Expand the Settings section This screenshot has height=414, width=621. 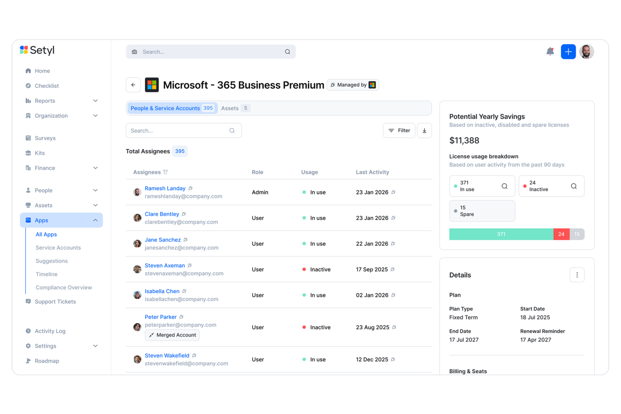pyautogui.click(x=96, y=346)
